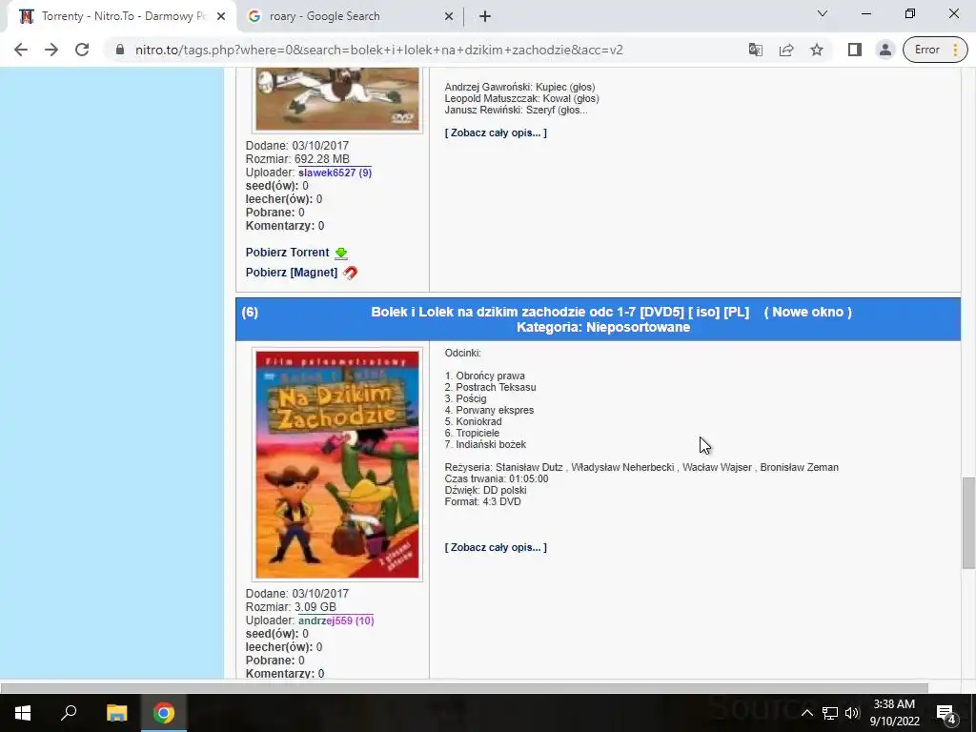Restore down the Chrome window
The height and width of the screenshot is (732, 976).
point(910,13)
